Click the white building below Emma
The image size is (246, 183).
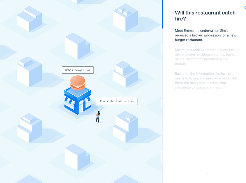[x=126, y=127]
